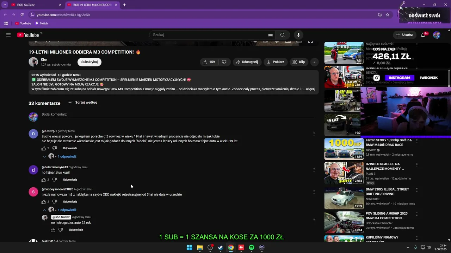The width and height of the screenshot is (451, 253).
Task: Open options menu for @twoboysoneolaf9820 comment
Action: pyautogui.click(x=314, y=192)
